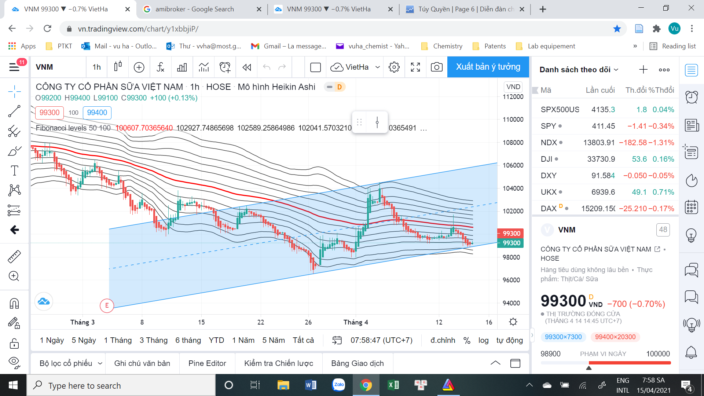
Task: Select the ruler measure tool
Action: click(14, 257)
